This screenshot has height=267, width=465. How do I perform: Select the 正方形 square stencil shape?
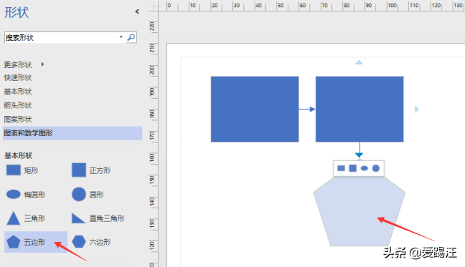[x=91, y=170]
